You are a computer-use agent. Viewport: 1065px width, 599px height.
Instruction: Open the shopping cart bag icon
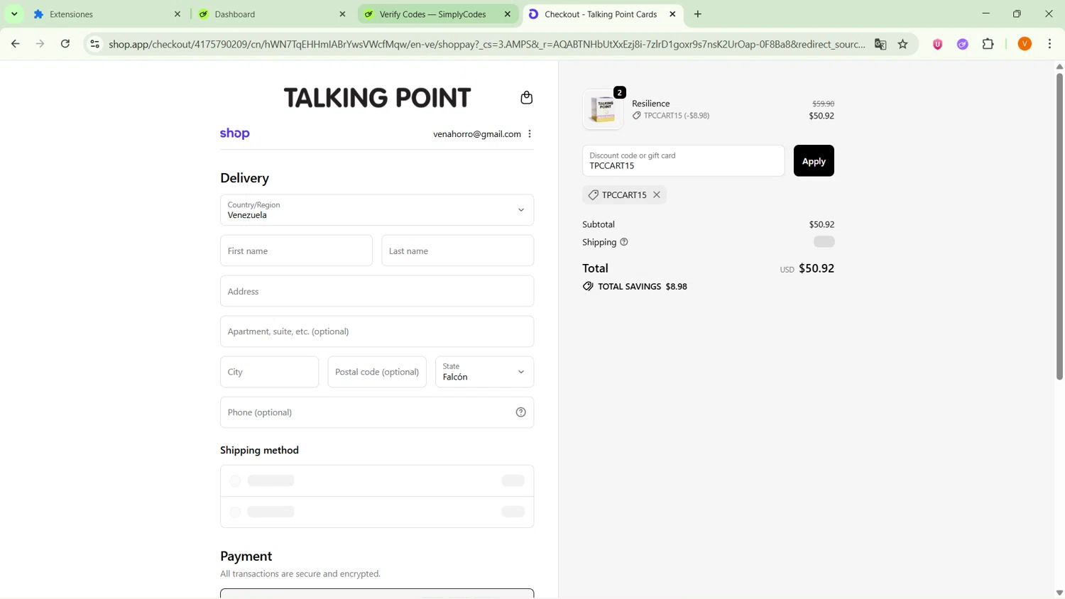526,97
